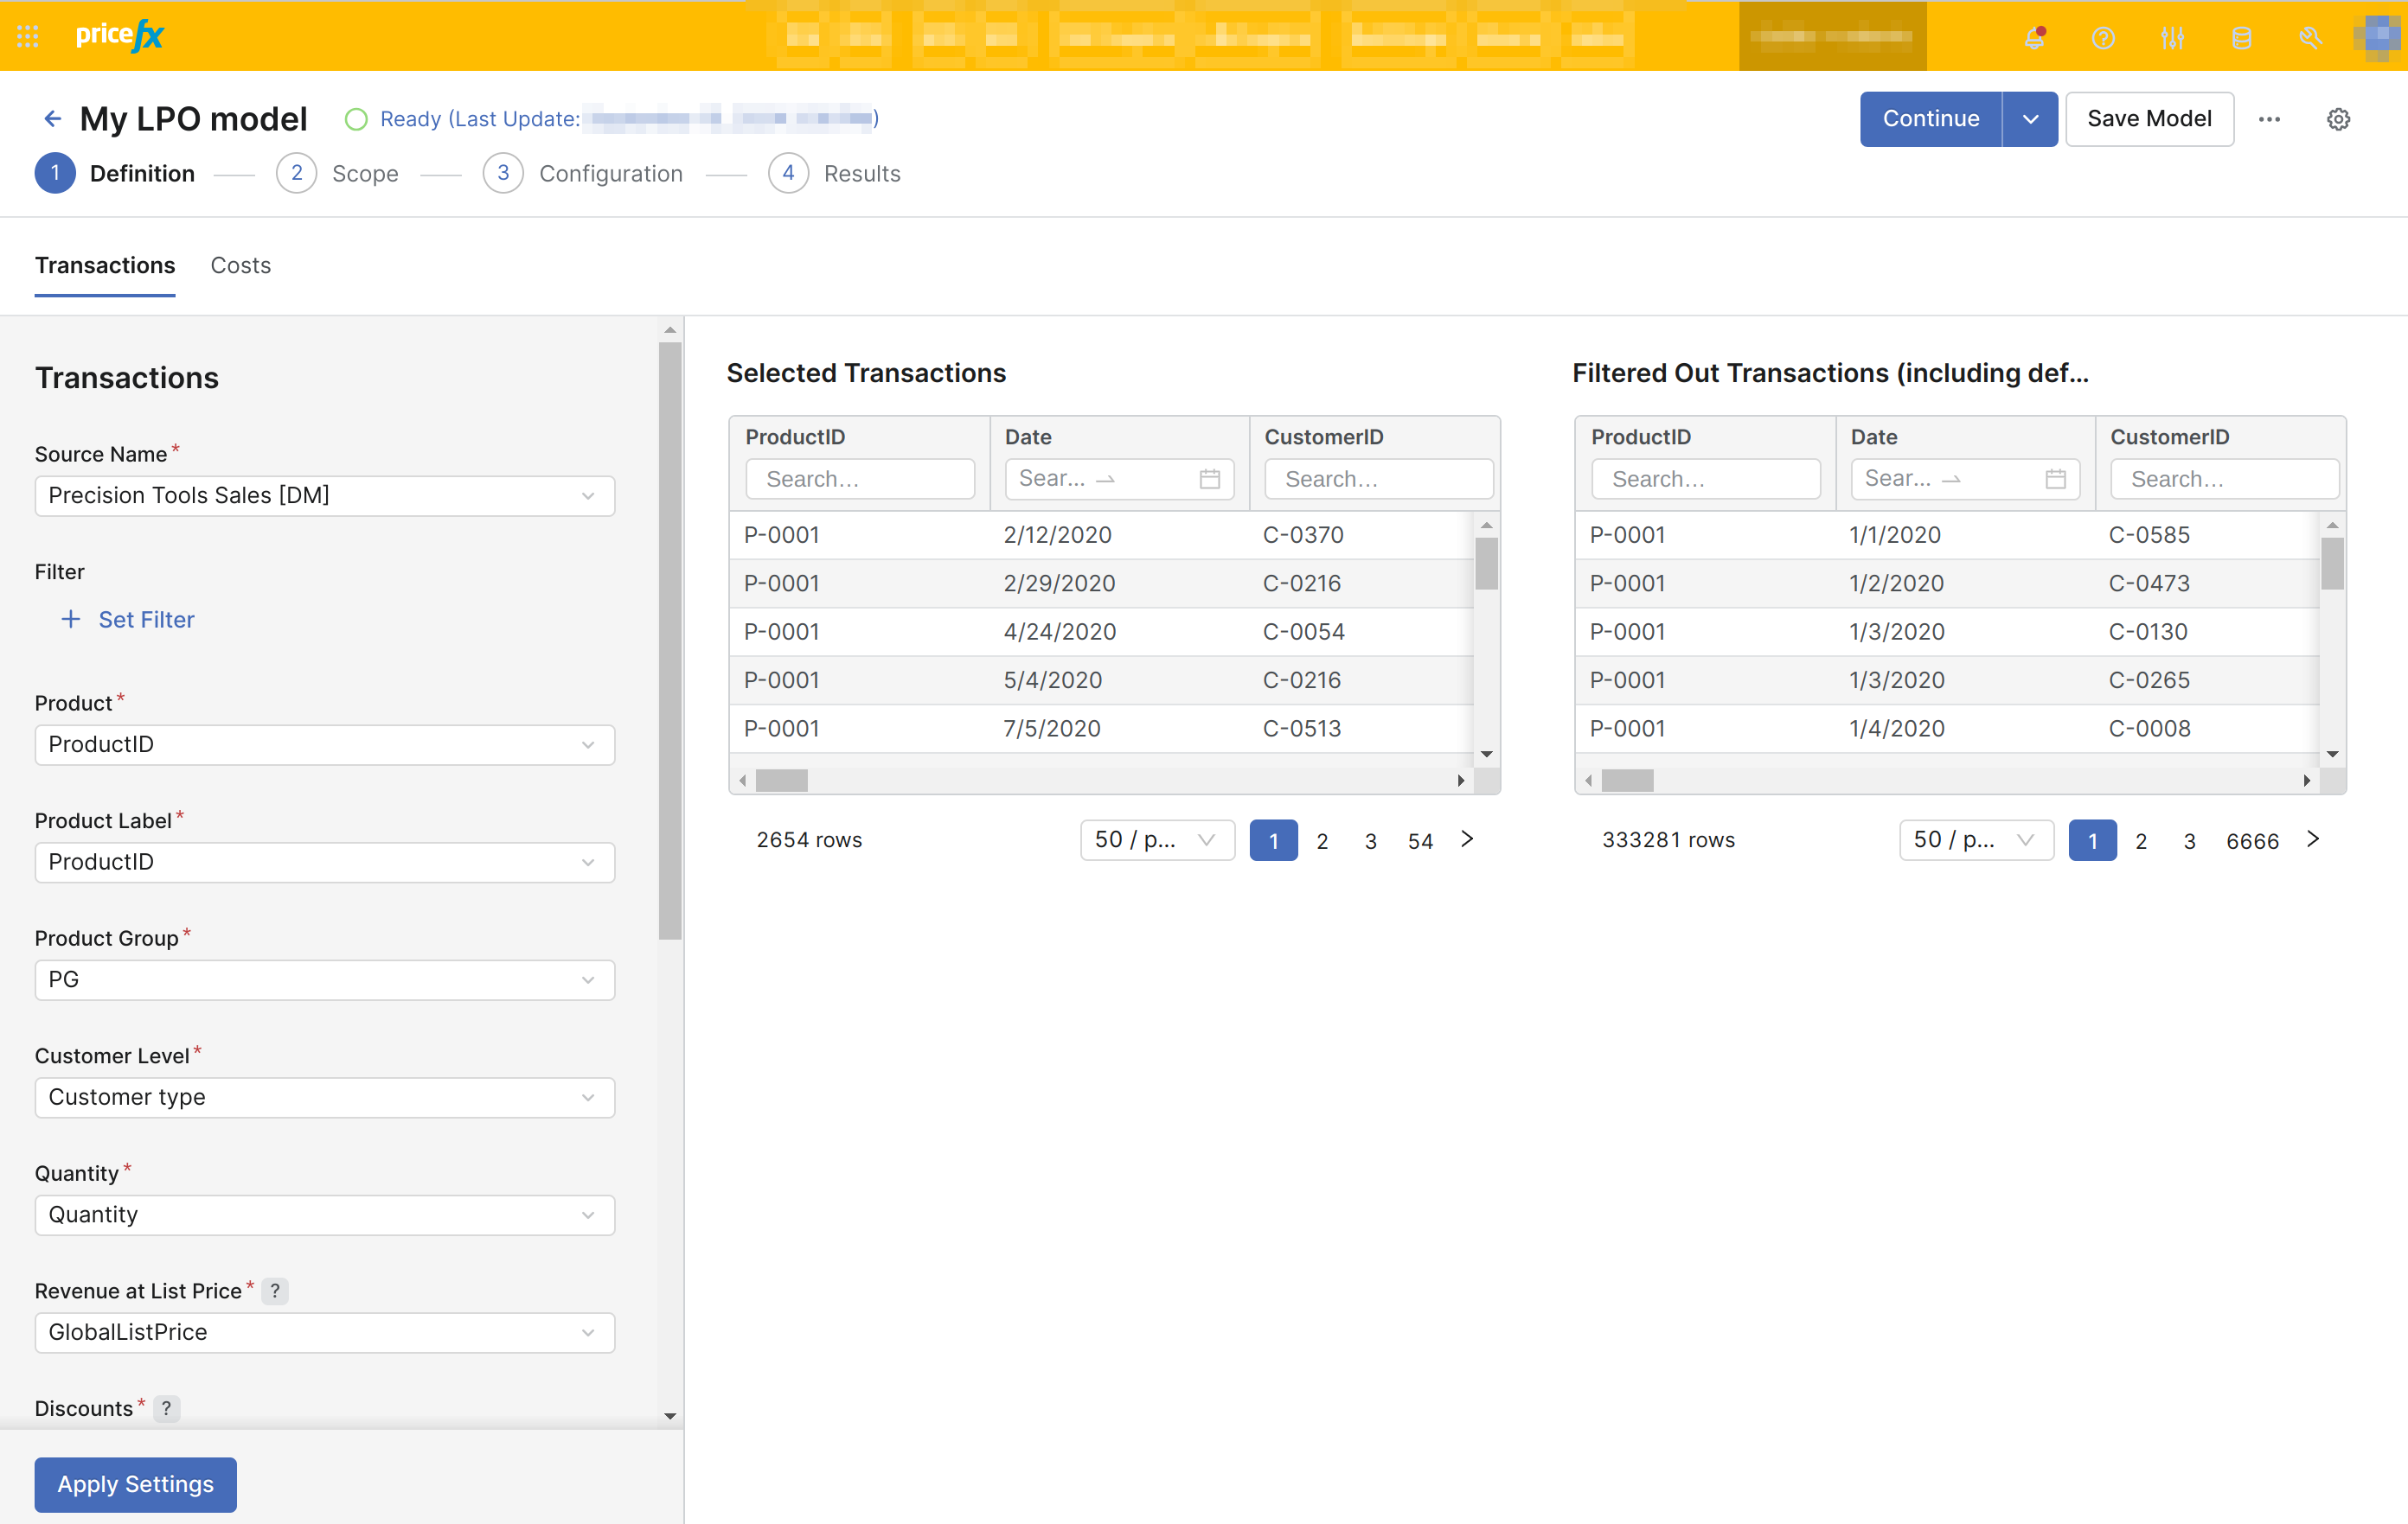This screenshot has height=1524, width=2408.
Task: Expand Selected Transactions page size selector
Action: pyautogui.click(x=1156, y=839)
